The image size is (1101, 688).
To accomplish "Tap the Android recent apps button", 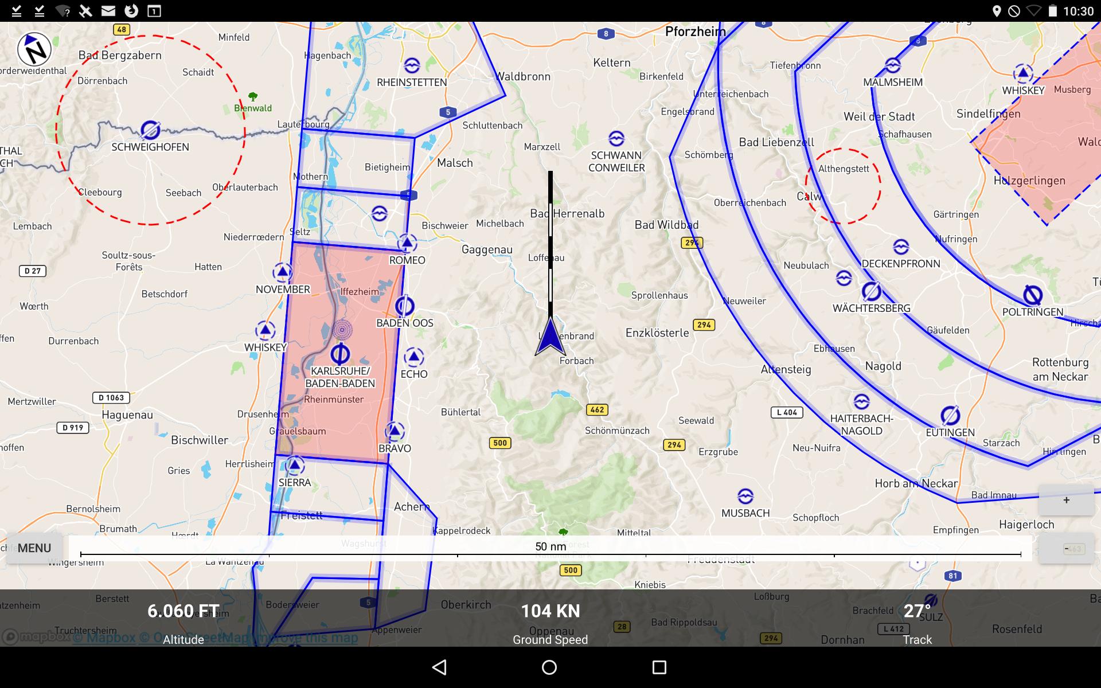I will (659, 667).
